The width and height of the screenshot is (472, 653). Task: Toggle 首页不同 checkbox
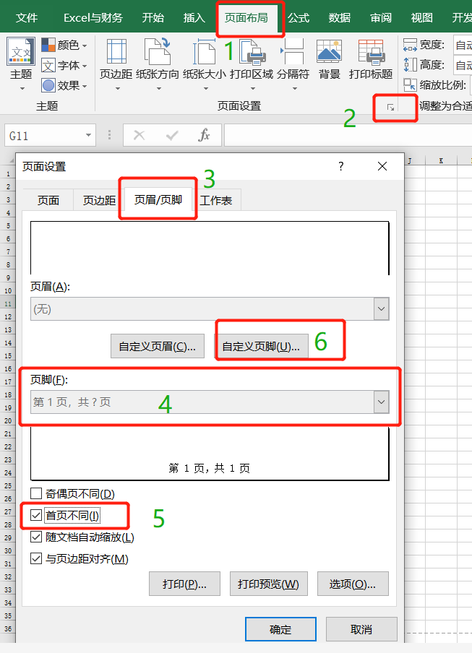pos(36,516)
